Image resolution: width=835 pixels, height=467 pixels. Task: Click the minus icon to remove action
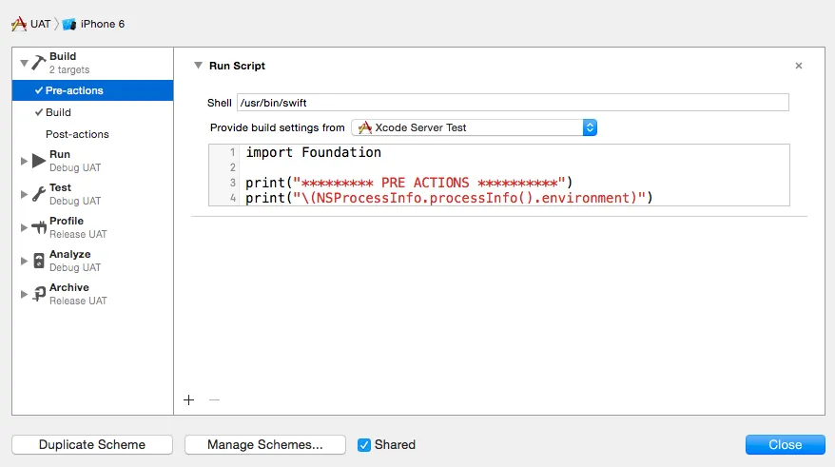(214, 400)
